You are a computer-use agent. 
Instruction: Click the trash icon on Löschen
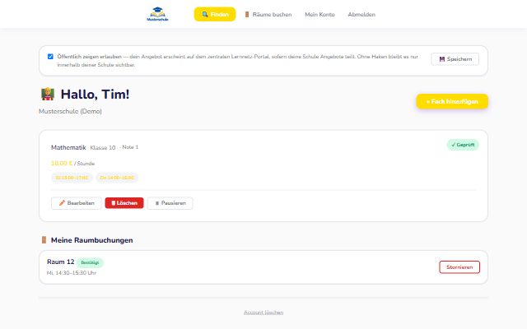pyautogui.click(x=114, y=203)
